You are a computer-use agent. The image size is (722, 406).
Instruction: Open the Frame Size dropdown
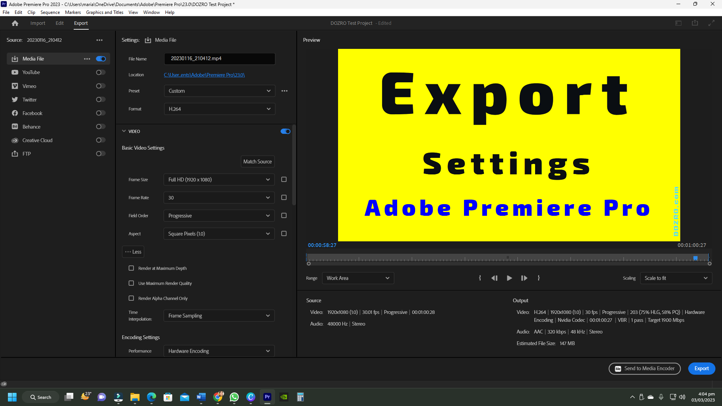click(x=218, y=179)
